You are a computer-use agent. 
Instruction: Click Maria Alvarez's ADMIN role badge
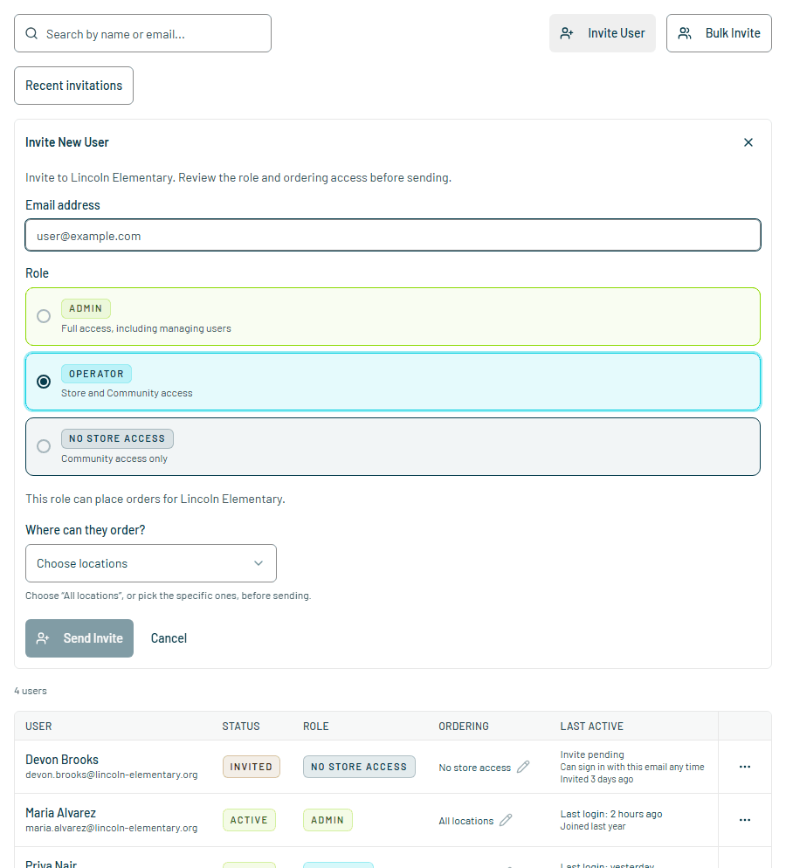click(327, 820)
